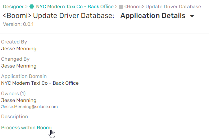The height and width of the screenshot is (139, 209).
Task: Click the Owners (1) label
Action: (x=13, y=93)
